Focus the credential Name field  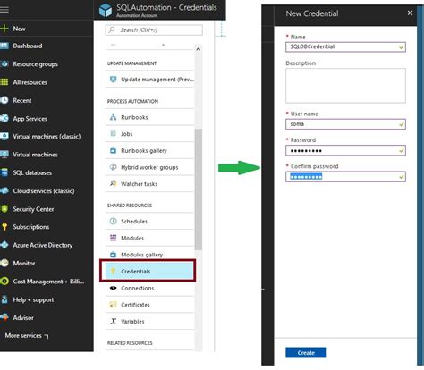click(x=345, y=46)
